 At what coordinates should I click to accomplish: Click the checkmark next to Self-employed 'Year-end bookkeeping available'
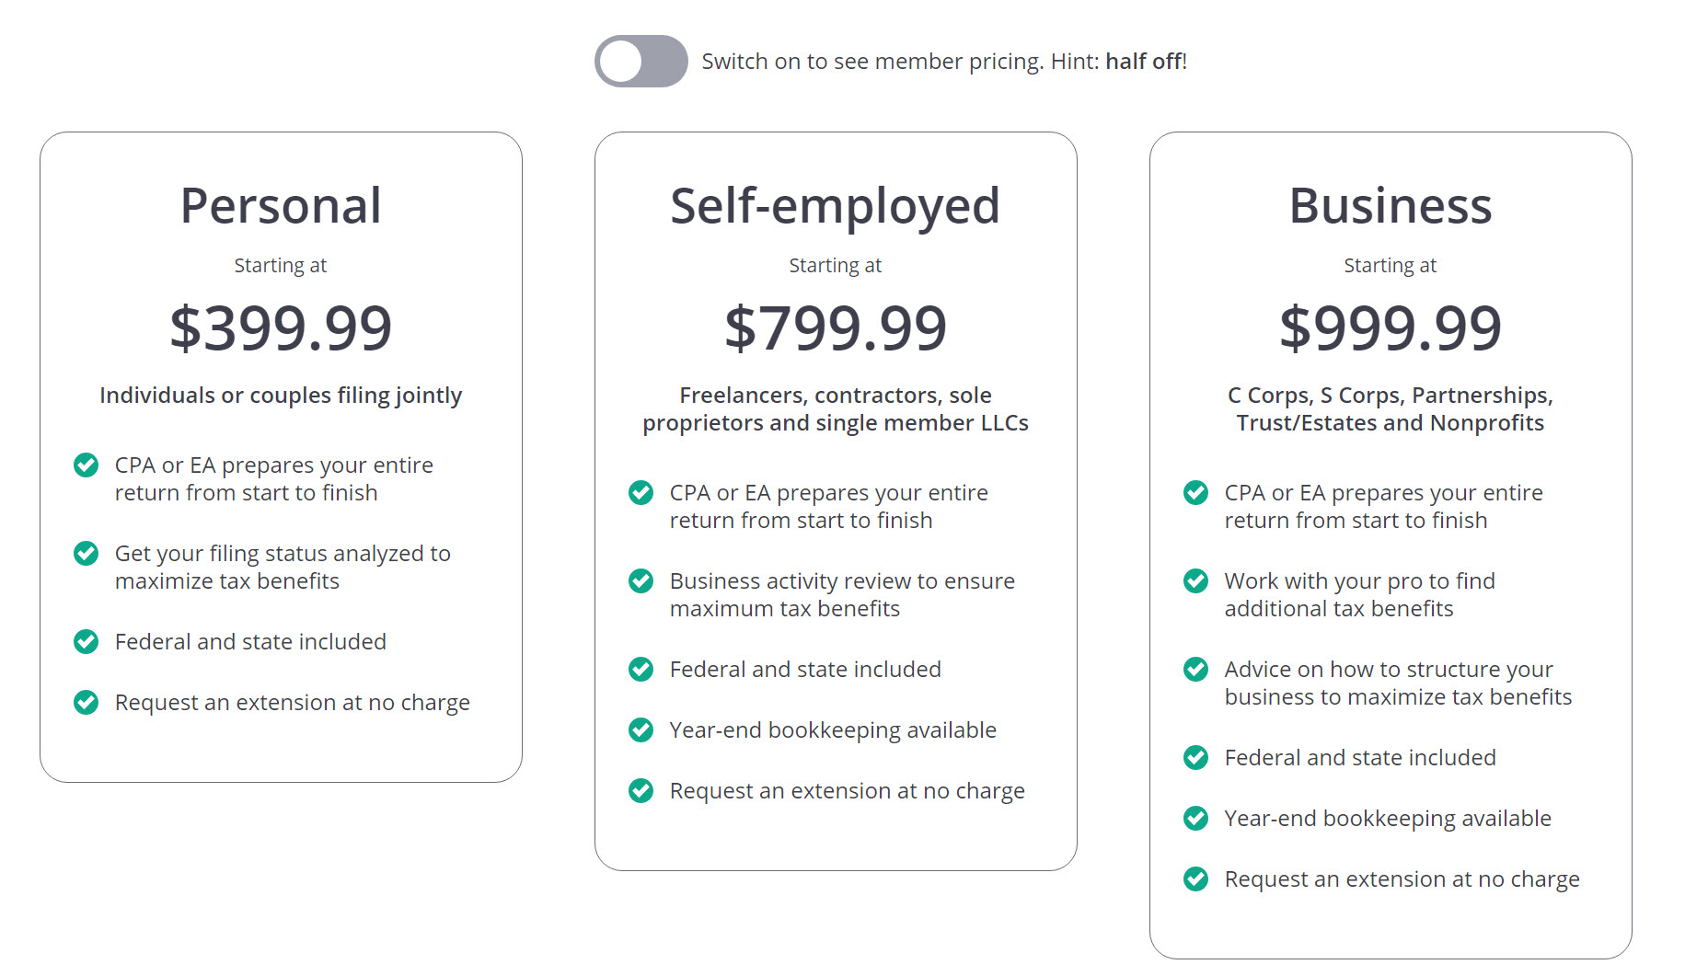pyautogui.click(x=641, y=730)
